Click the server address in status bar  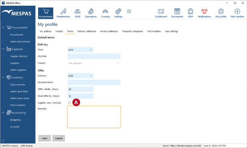coord(182,146)
